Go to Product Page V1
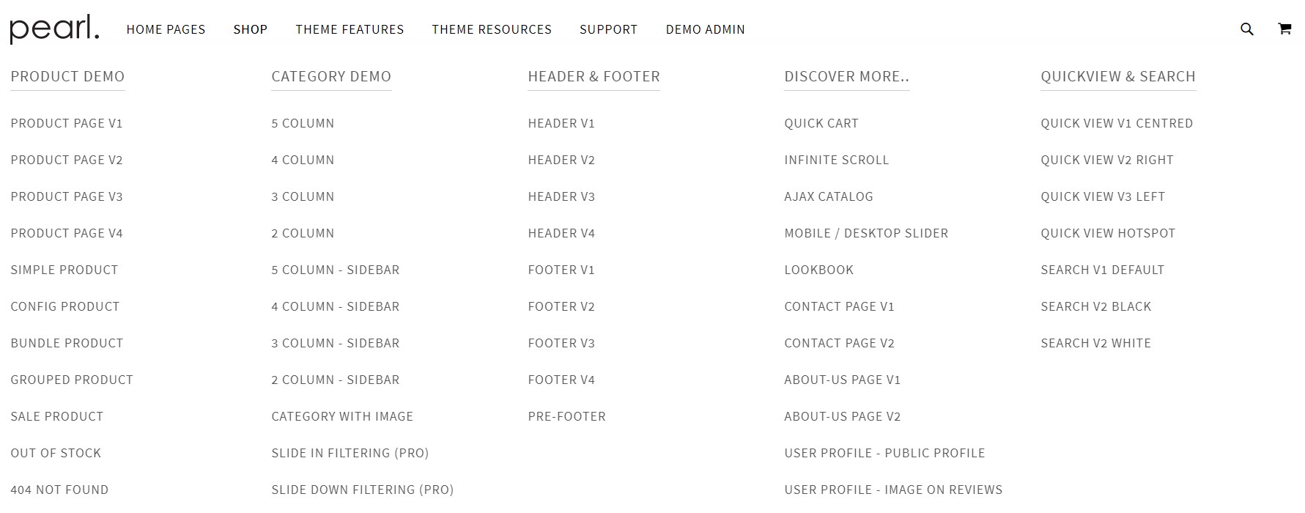 [x=67, y=123]
